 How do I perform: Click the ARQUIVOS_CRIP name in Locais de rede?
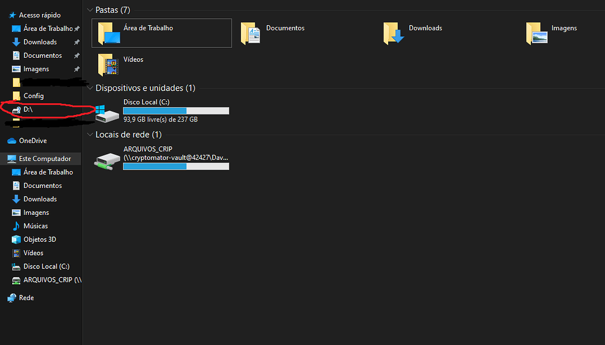[148, 149]
